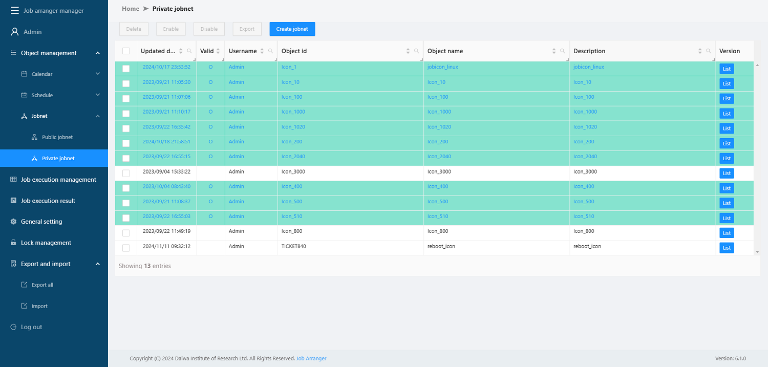Click the Object management list icon
The width and height of the screenshot is (768, 367).
click(13, 53)
